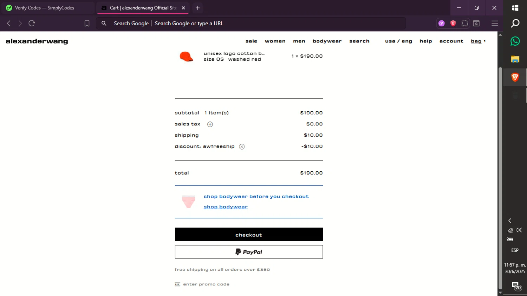The width and height of the screenshot is (527, 296).
Task: Close the Cart alexanderwang tab
Action: pos(183,8)
